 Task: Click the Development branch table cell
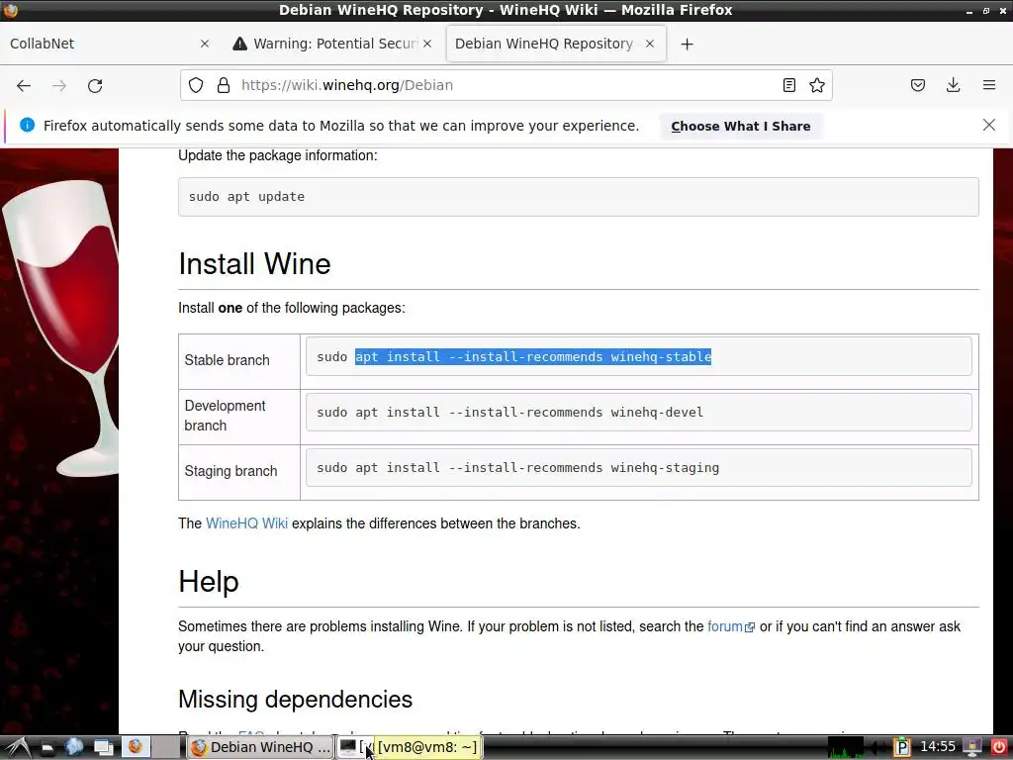[239, 417]
